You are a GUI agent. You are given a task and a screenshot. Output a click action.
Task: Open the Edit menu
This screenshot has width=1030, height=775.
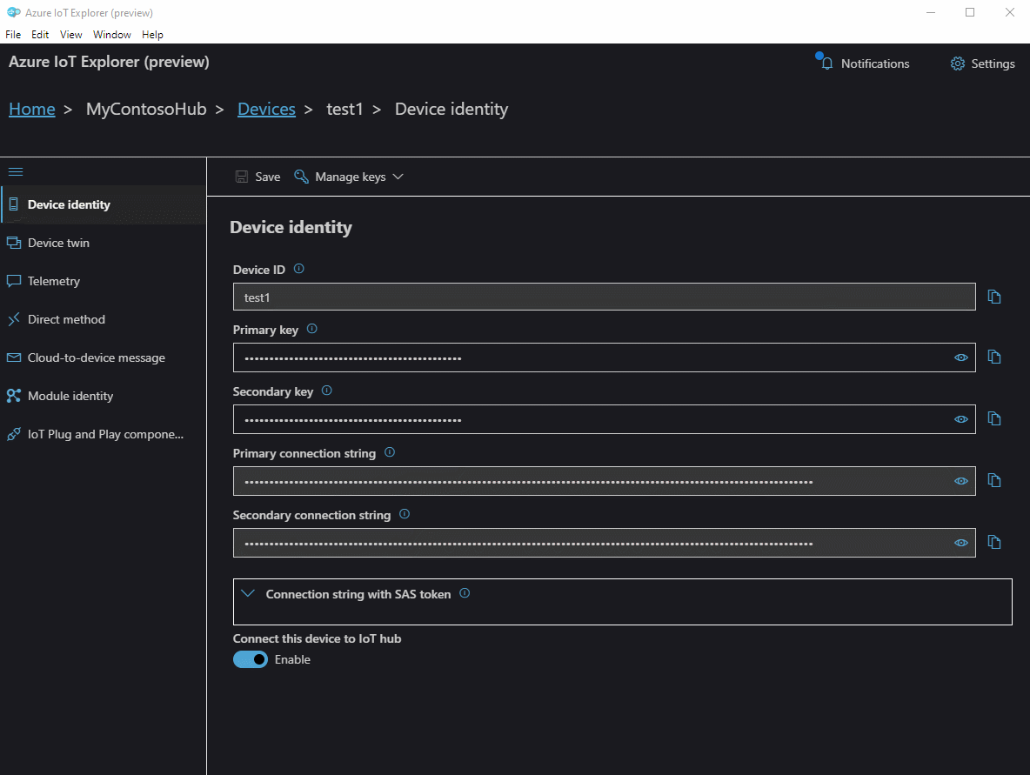pyautogui.click(x=40, y=34)
